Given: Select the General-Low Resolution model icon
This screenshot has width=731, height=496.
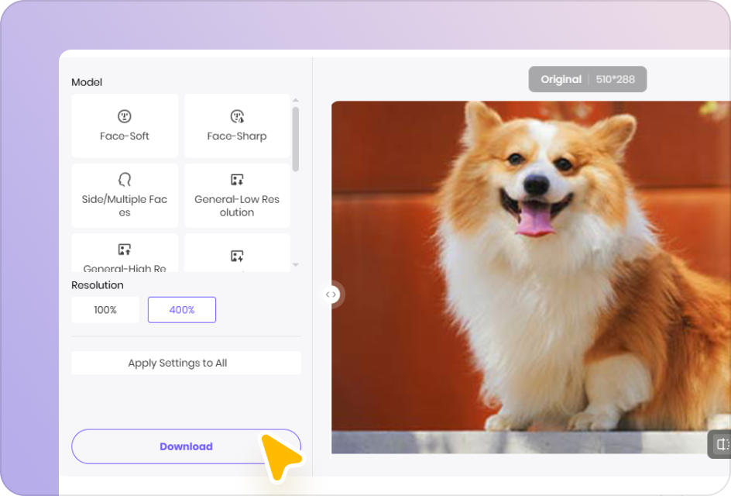Looking at the screenshot, I should (237, 180).
